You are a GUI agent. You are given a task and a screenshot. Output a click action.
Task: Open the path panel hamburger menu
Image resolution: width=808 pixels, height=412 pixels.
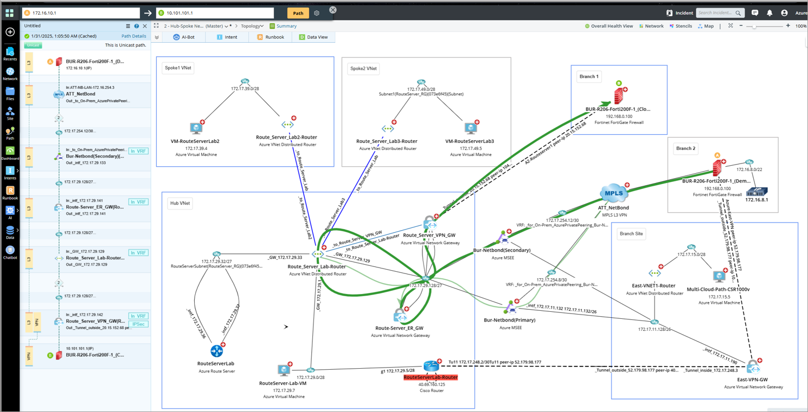(x=128, y=26)
